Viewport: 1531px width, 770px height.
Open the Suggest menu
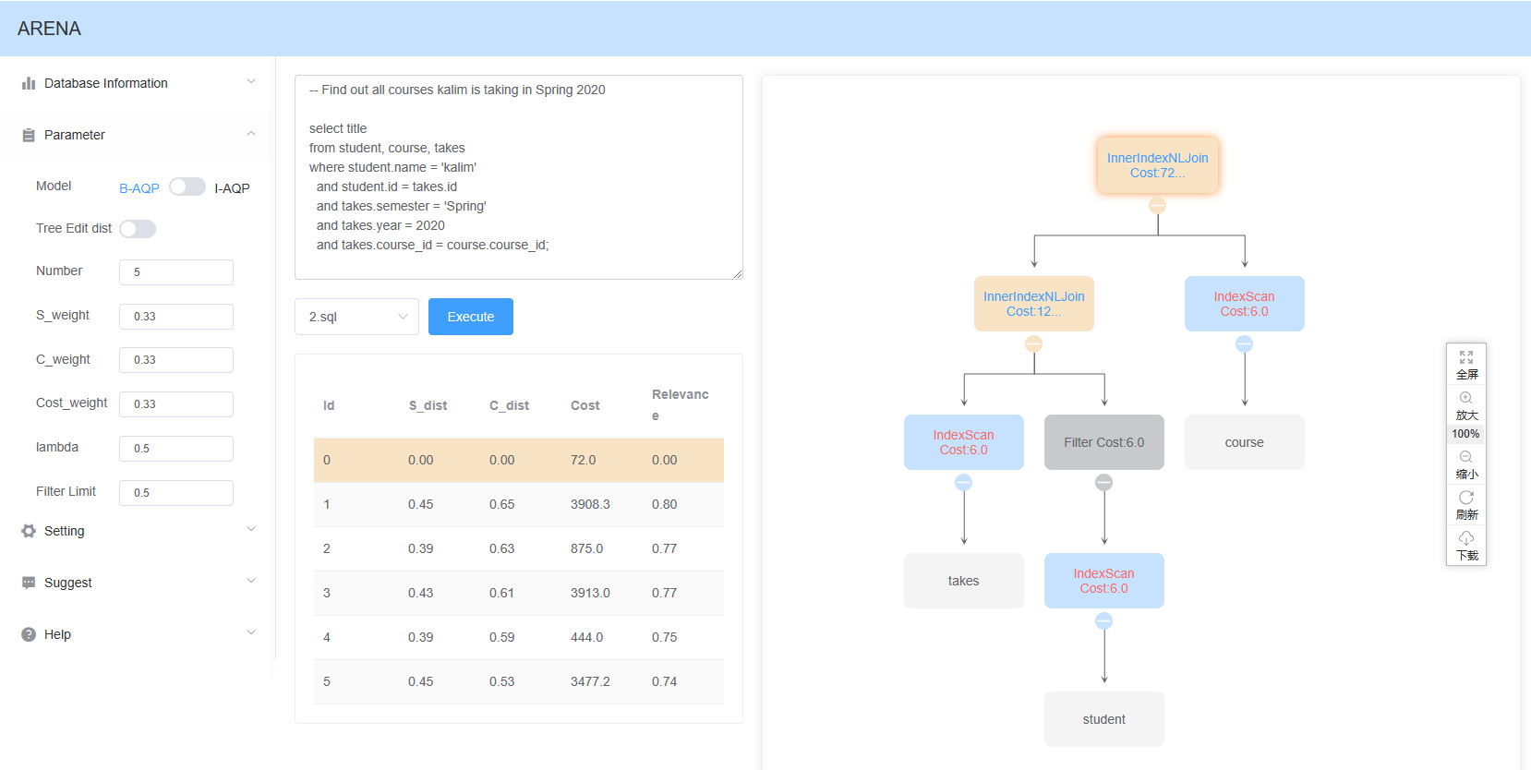pyautogui.click(x=139, y=583)
